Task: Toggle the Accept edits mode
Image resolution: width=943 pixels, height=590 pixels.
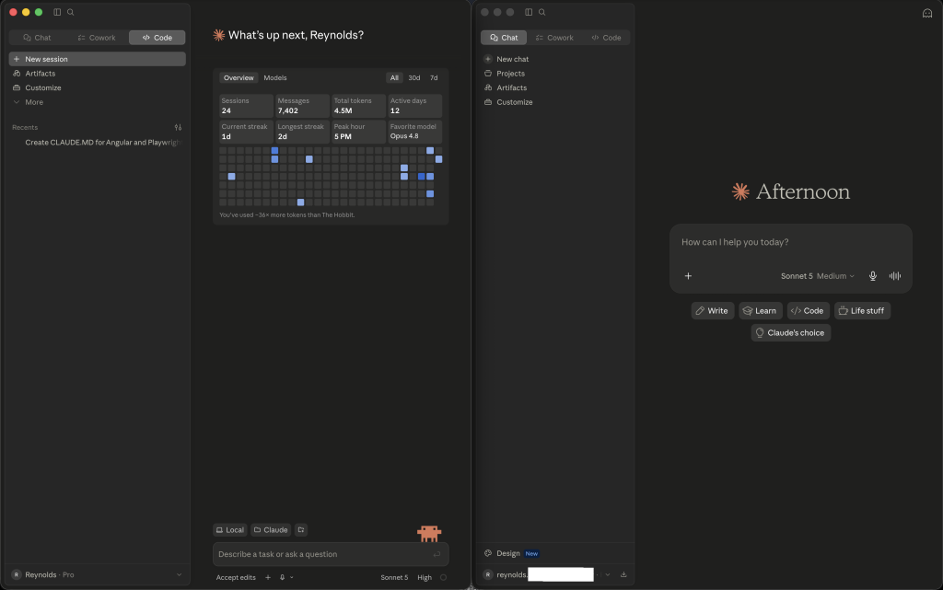Action: pyautogui.click(x=236, y=577)
